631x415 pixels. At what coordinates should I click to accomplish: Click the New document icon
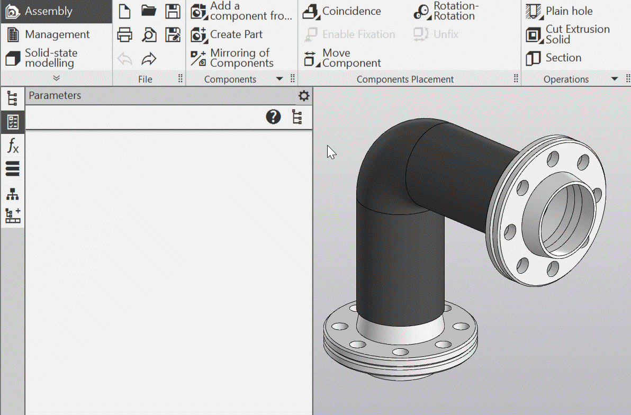pyautogui.click(x=124, y=11)
